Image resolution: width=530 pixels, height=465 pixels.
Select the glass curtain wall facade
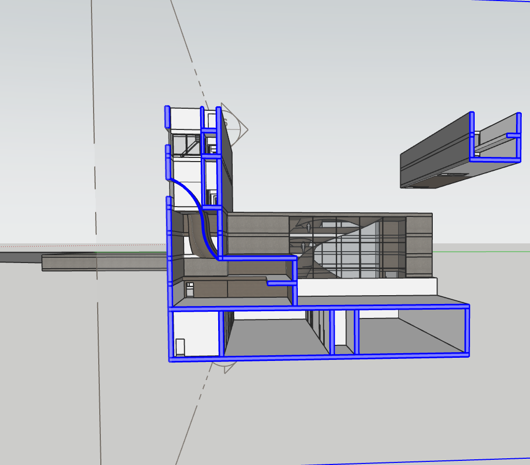click(347, 247)
